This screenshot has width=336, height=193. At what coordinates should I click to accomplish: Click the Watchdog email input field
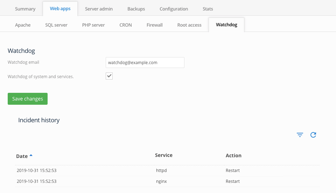(145, 62)
